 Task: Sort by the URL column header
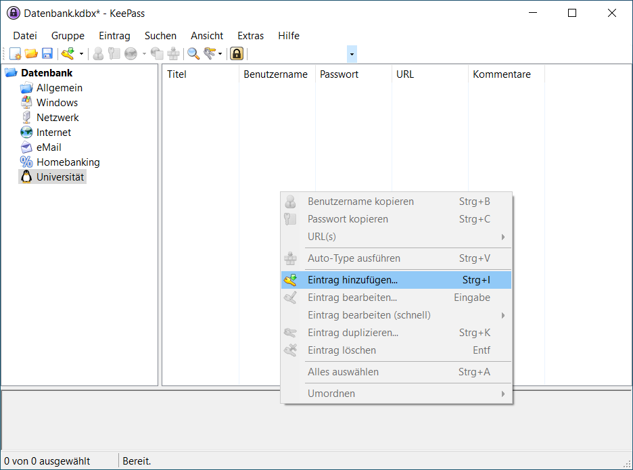[430, 74]
